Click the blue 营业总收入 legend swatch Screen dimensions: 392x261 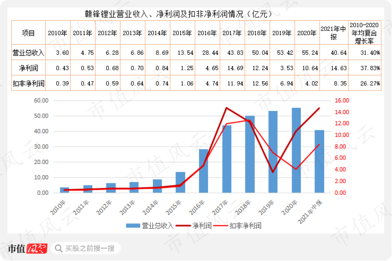pos(133,225)
